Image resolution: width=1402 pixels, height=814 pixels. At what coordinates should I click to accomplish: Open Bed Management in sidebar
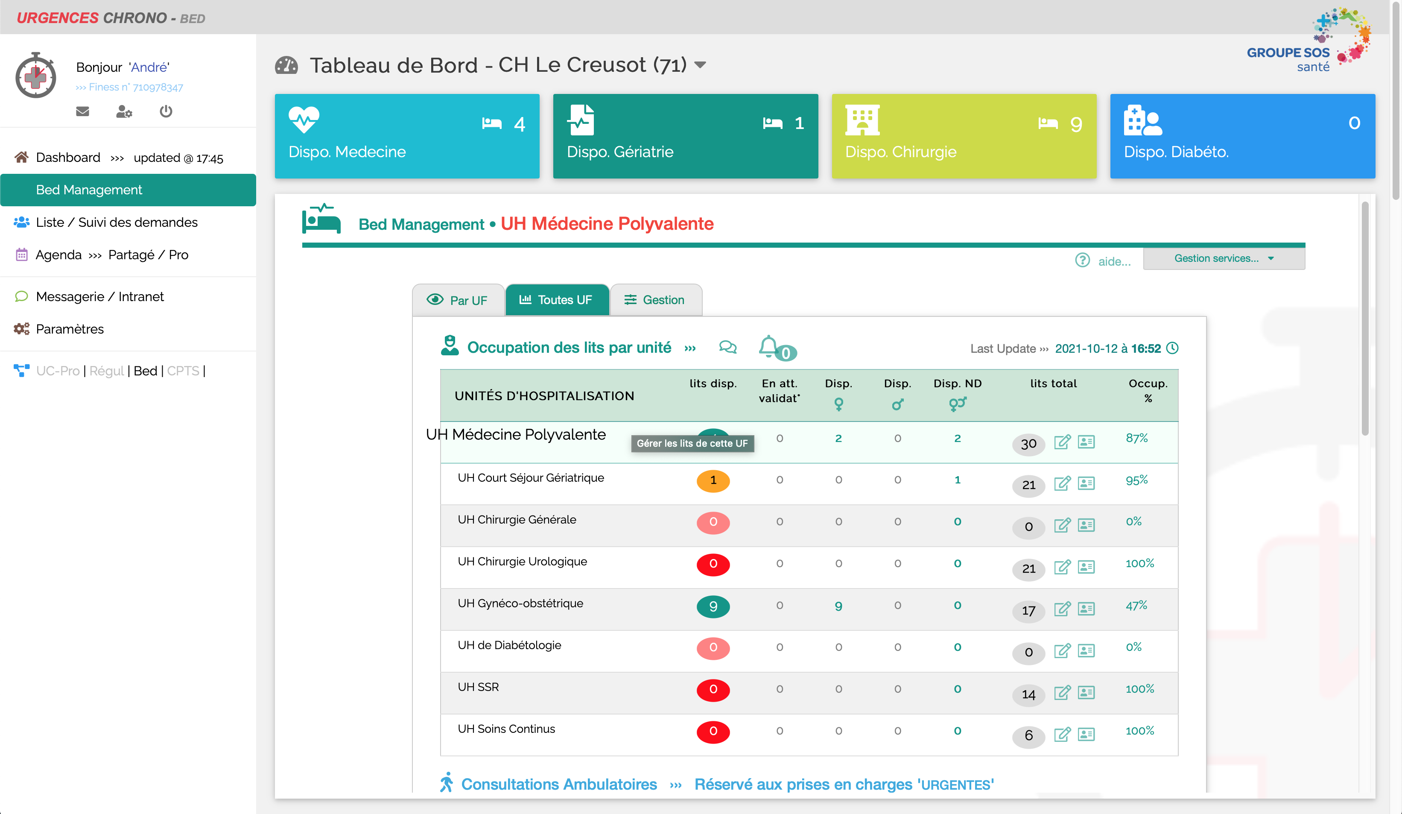128,190
